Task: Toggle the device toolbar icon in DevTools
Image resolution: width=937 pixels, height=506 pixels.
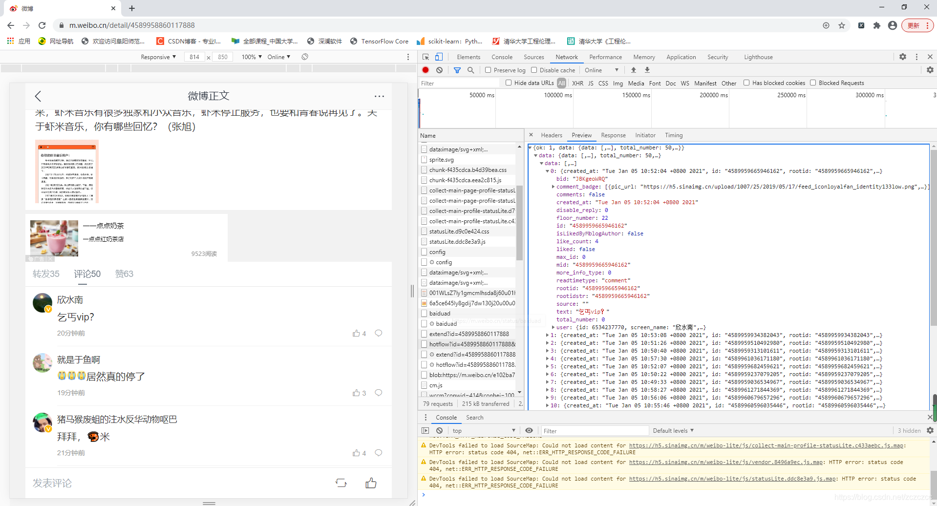Action: click(x=439, y=57)
